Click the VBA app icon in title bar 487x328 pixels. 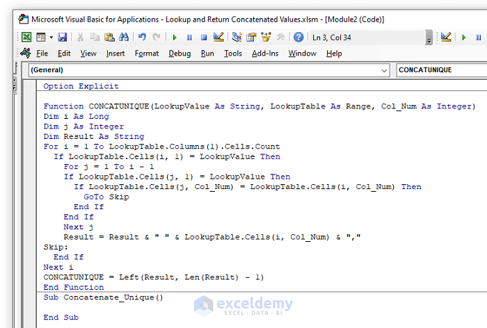(23, 19)
